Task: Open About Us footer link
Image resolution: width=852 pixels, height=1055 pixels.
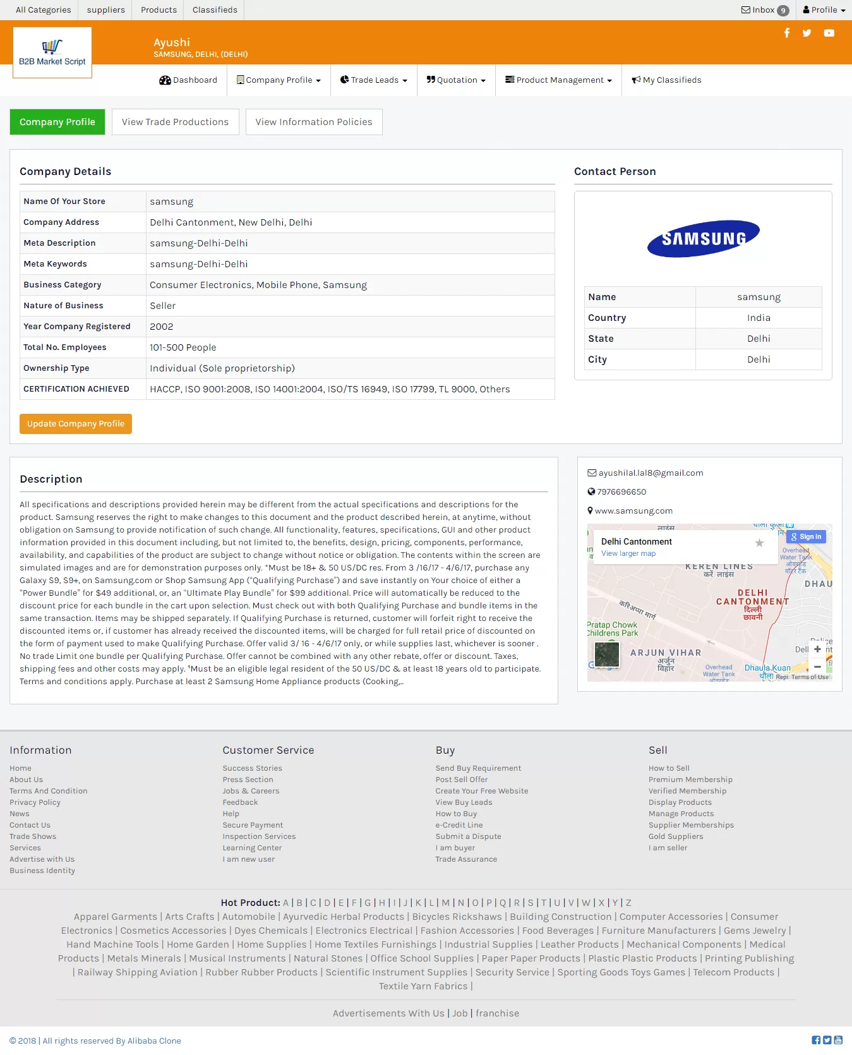Action: [26, 780]
